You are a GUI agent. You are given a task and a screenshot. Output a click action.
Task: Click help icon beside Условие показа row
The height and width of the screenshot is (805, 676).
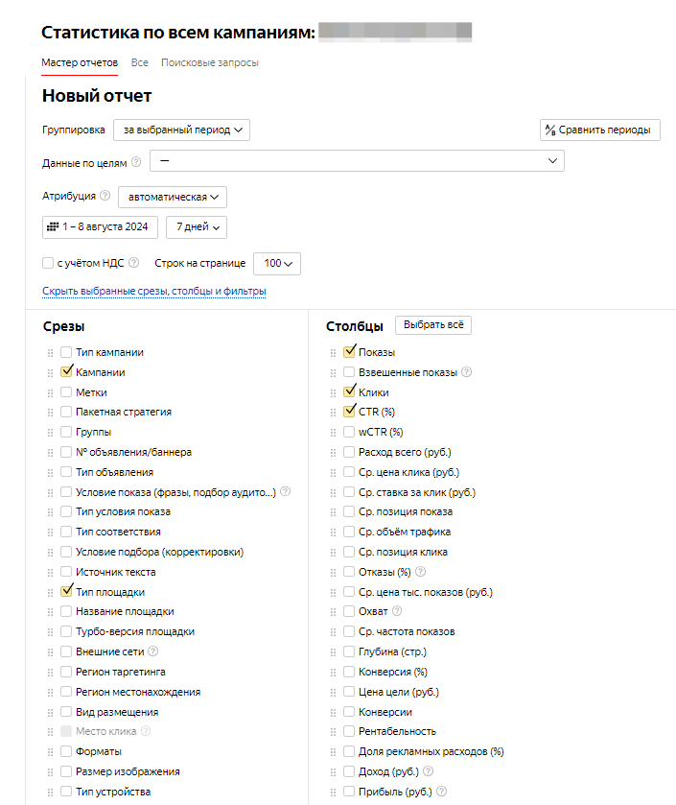coord(286,492)
